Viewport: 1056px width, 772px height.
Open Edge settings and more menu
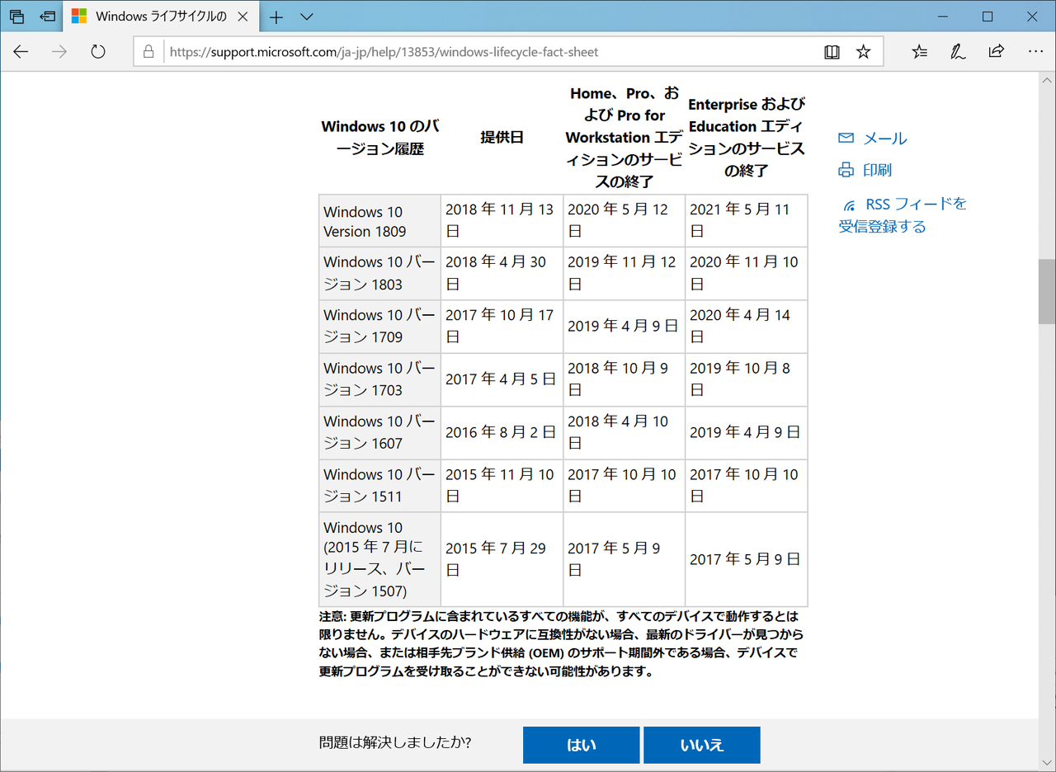[x=1035, y=52]
